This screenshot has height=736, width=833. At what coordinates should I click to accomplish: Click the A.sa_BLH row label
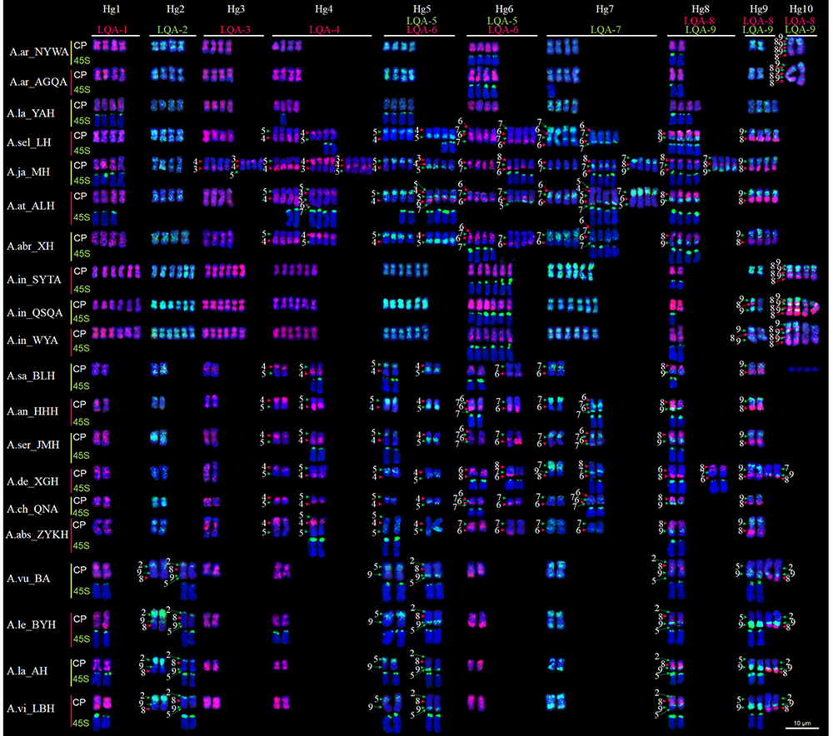coord(31,376)
